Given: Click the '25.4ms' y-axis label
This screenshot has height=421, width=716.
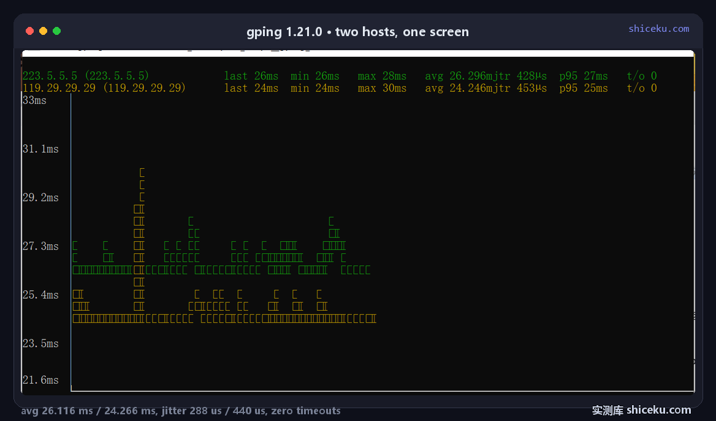Looking at the screenshot, I should [40, 295].
